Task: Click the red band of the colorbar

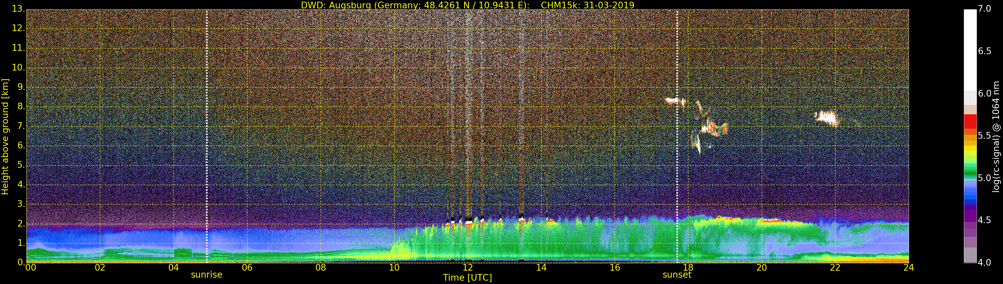Action: click(x=970, y=121)
